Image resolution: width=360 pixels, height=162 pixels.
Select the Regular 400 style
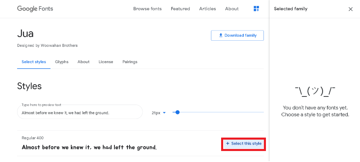[x=244, y=144]
